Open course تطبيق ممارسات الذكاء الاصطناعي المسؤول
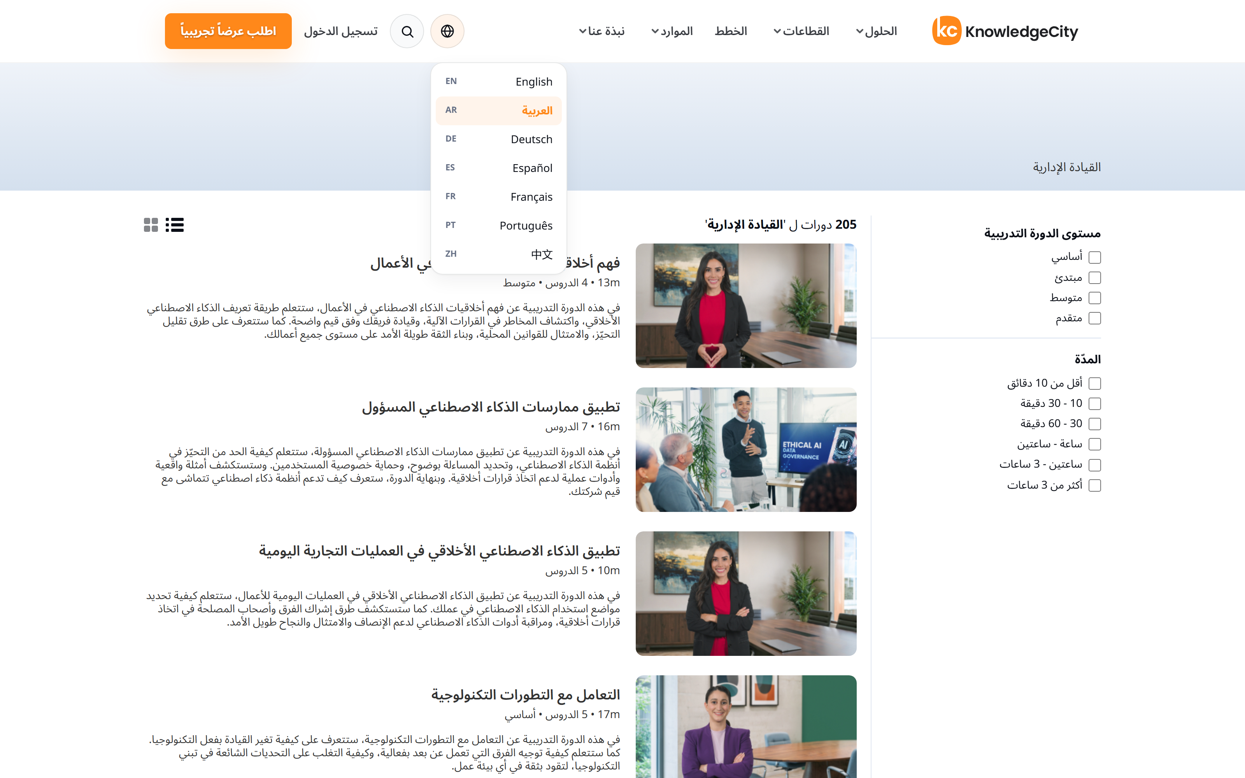The image size is (1245, 778). click(491, 407)
